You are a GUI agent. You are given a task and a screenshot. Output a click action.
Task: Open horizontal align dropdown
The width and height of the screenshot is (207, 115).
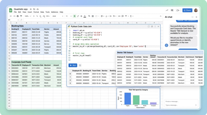click(102, 16)
